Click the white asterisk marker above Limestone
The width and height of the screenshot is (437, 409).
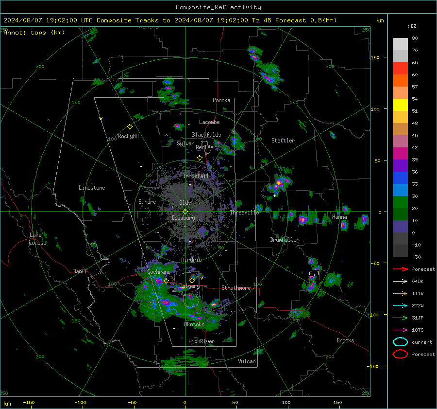point(92,183)
